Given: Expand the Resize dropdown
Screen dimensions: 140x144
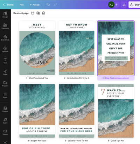Looking at the screenshot, I should click(x=35, y=5).
